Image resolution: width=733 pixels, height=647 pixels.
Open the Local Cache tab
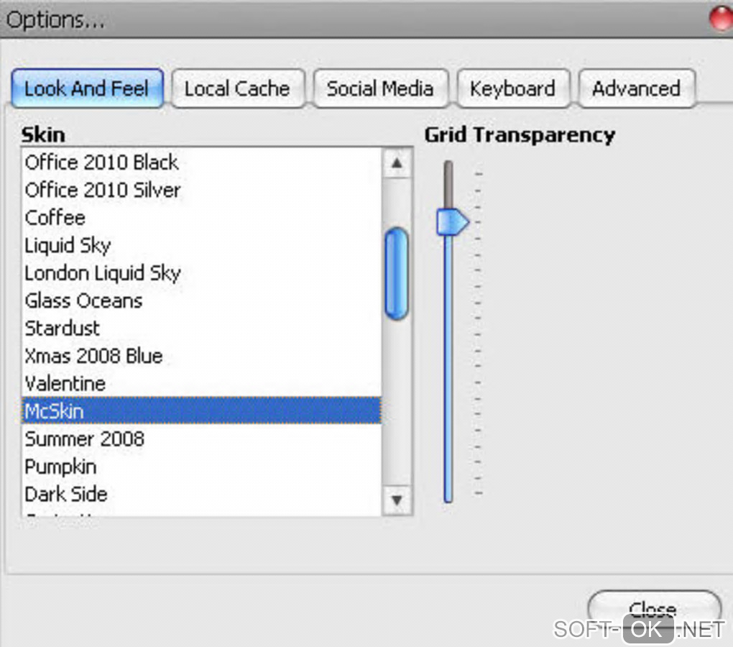click(238, 88)
